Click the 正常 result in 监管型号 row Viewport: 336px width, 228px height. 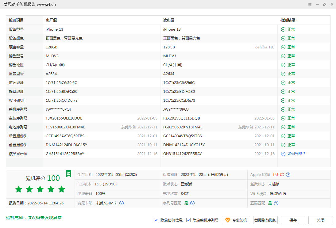tap(291, 74)
